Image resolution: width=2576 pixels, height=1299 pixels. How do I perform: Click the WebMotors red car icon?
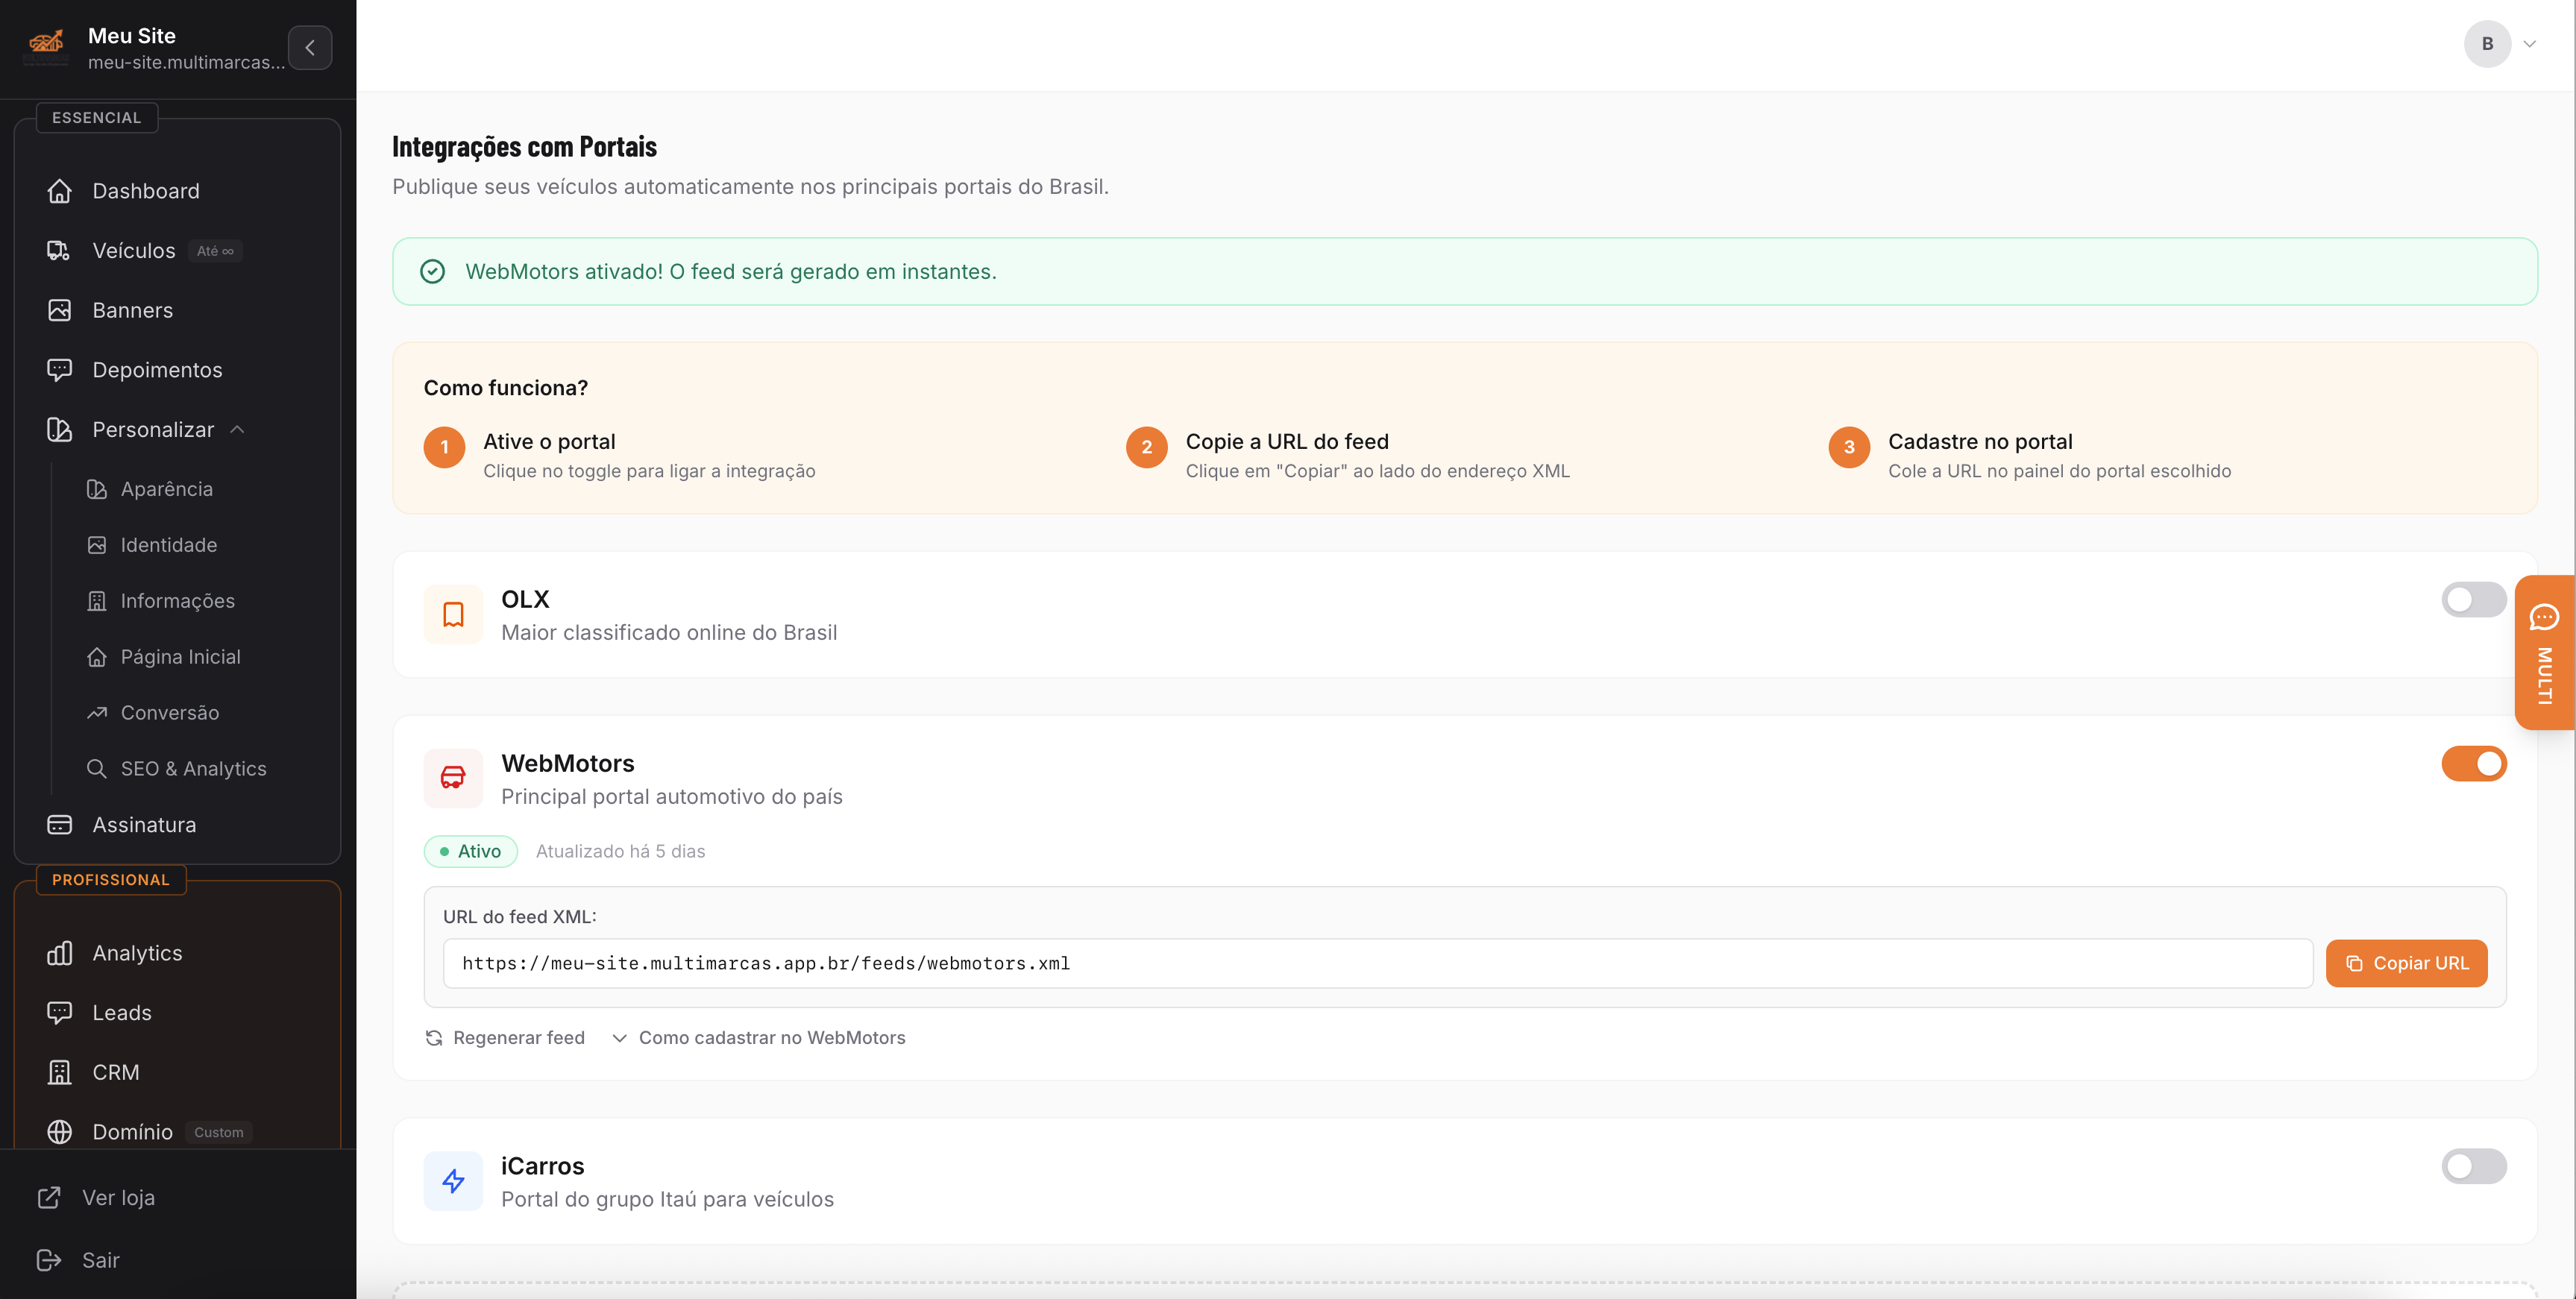(x=453, y=778)
